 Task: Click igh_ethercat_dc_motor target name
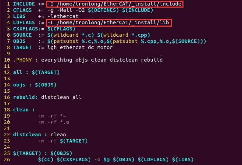click(x=80, y=47)
